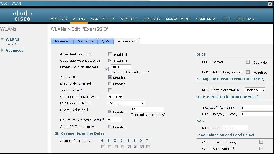Screen dimensions: 274x154
Task: Edit 802.11b/g/n DTIM period field
Action: tap(257, 114)
